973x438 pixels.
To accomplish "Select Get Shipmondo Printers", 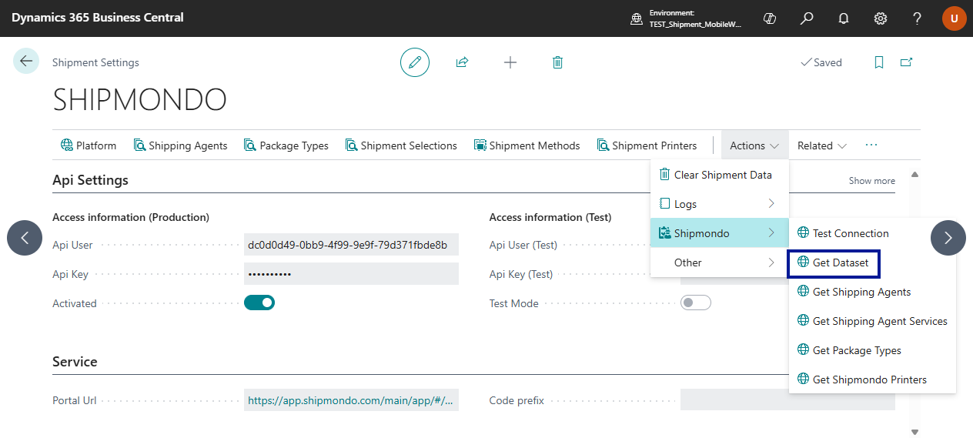I will [872, 379].
